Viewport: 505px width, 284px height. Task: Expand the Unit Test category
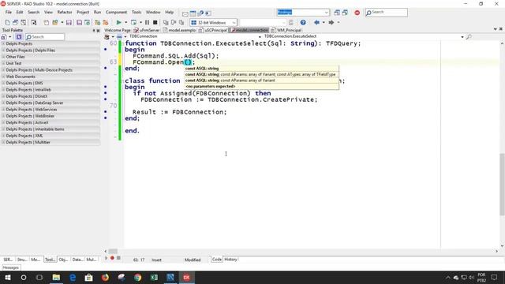coord(3,63)
